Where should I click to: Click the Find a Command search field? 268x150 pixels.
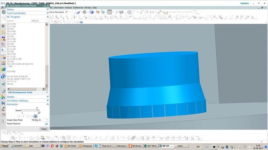(57, 12)
